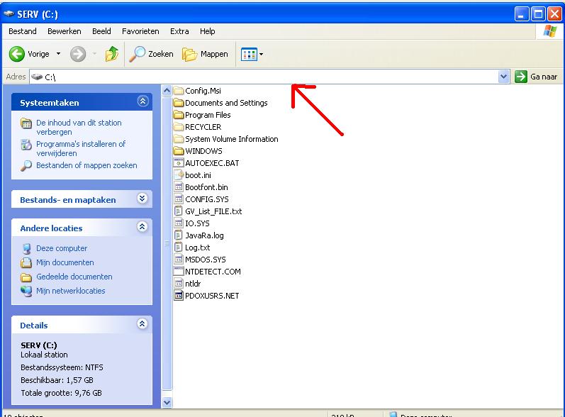565x417 pixels.
Task: Click Programma's installeren of verwijderen
Action: click(x=81, y=148)
